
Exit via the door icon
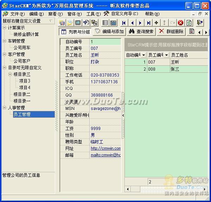[x=200, y=23]
